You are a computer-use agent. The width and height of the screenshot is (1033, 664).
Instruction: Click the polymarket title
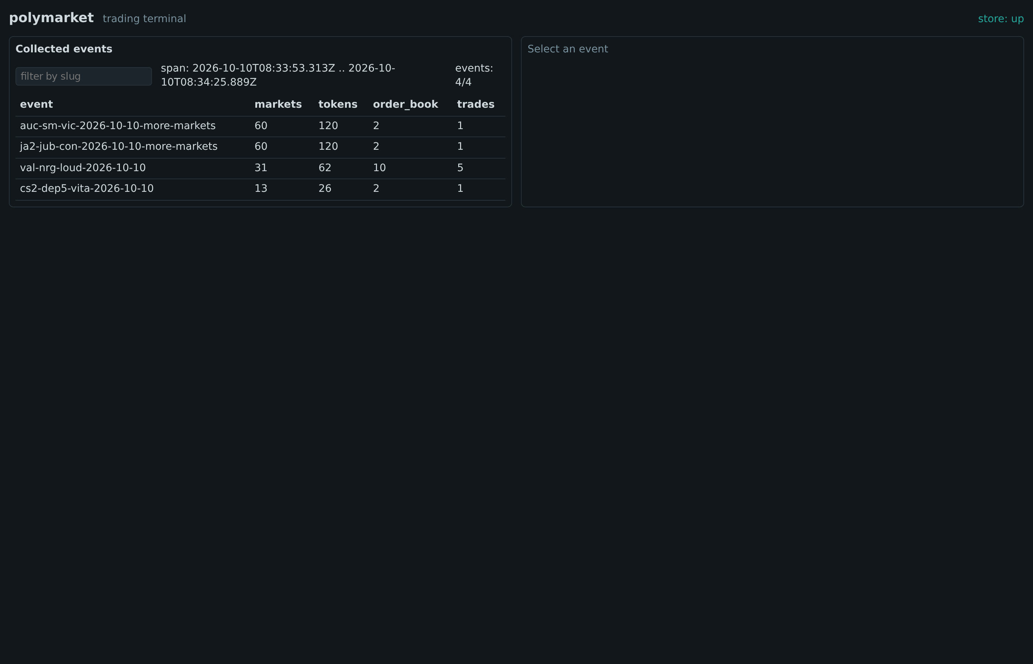click(51, 18)
